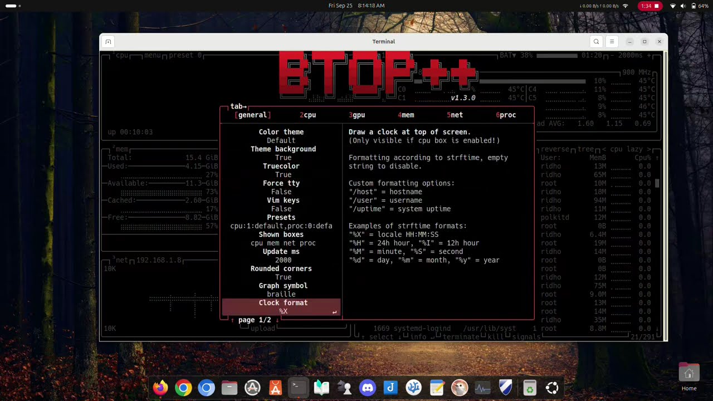The width and height of the screenshot is (713, 401).
Task: Change the Graph symbol braille option
Action: tap(281, 294)
